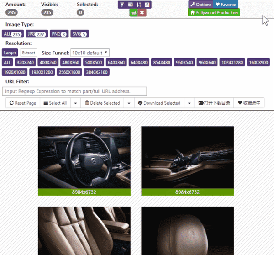Select the 1024X1280 resolution filter
274x255 pixels.
point(232,63)
